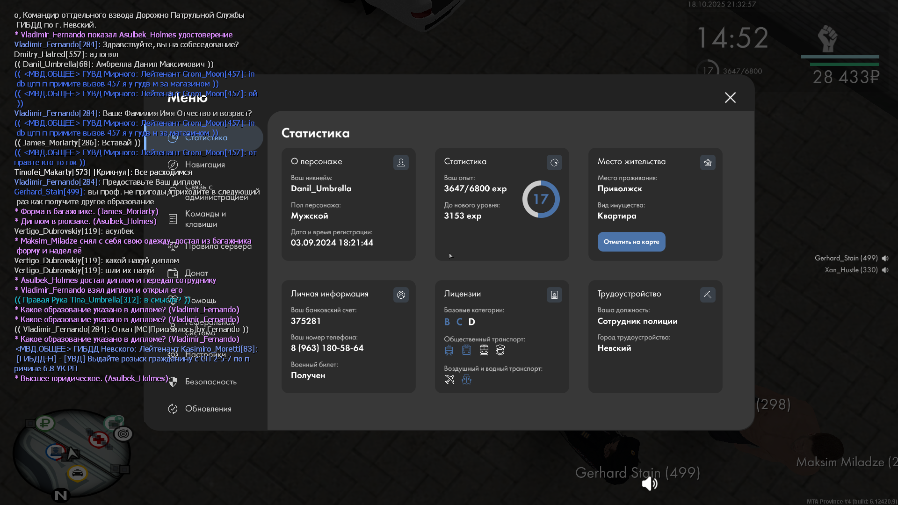This screenshot has width=898, height=505.
Task: Close the Меню window with X
Action: (730, 97)
